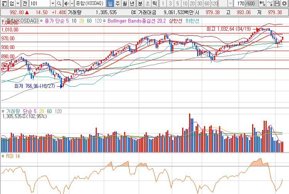Click the 992.80 current price value
This screenshot has width=289, height=194.
[x=17, y=13]
